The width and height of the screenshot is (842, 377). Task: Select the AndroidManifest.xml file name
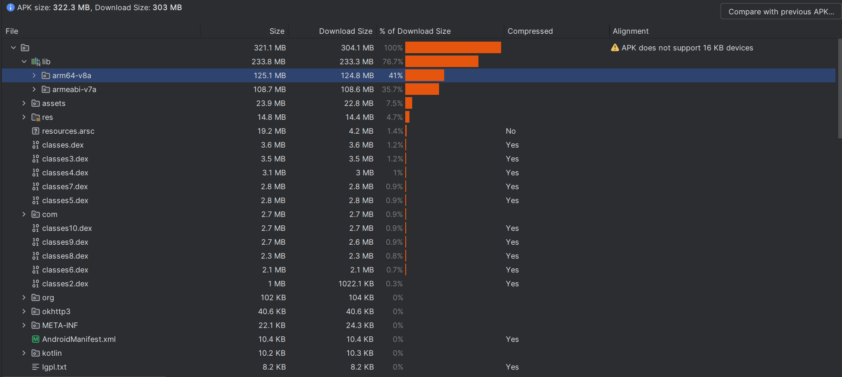79,339
